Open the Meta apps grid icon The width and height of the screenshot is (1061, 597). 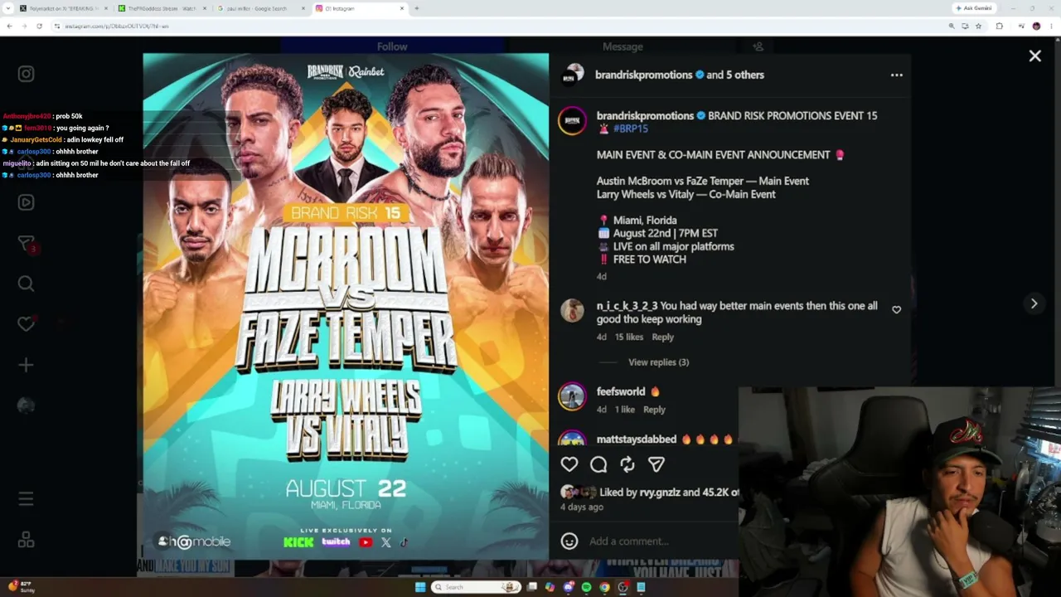(26, 540)
